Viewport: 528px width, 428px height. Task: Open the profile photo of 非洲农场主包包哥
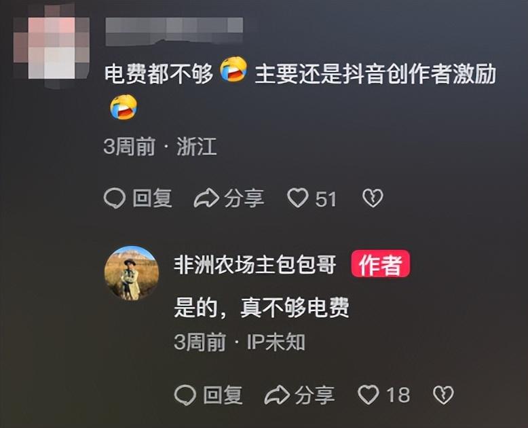[132, 273]
